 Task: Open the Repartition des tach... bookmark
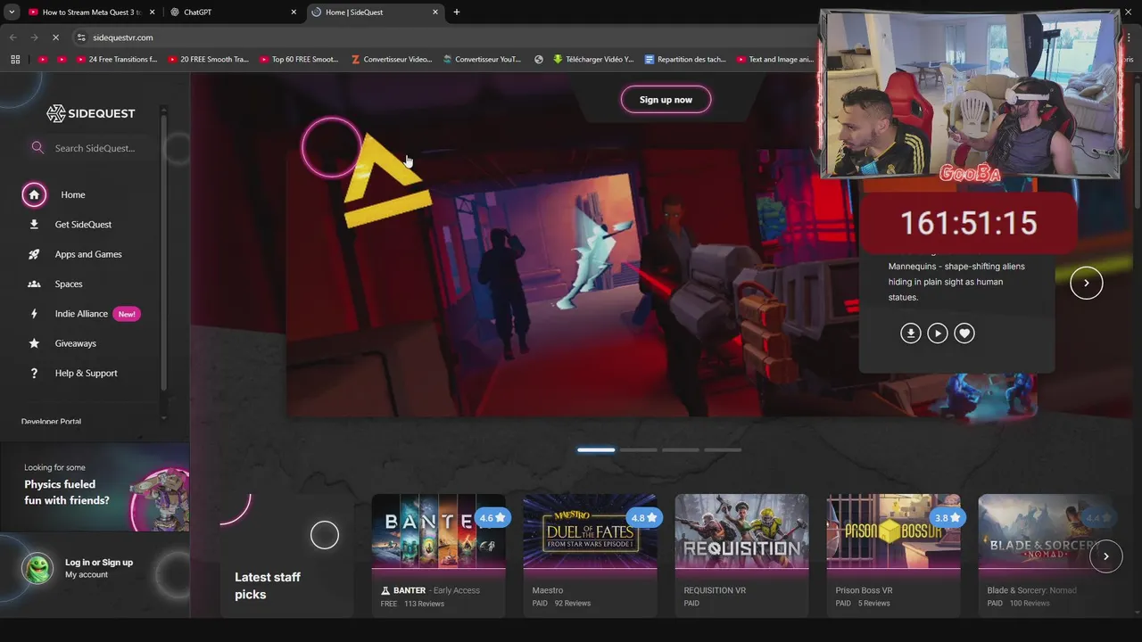tap(684, 60)
